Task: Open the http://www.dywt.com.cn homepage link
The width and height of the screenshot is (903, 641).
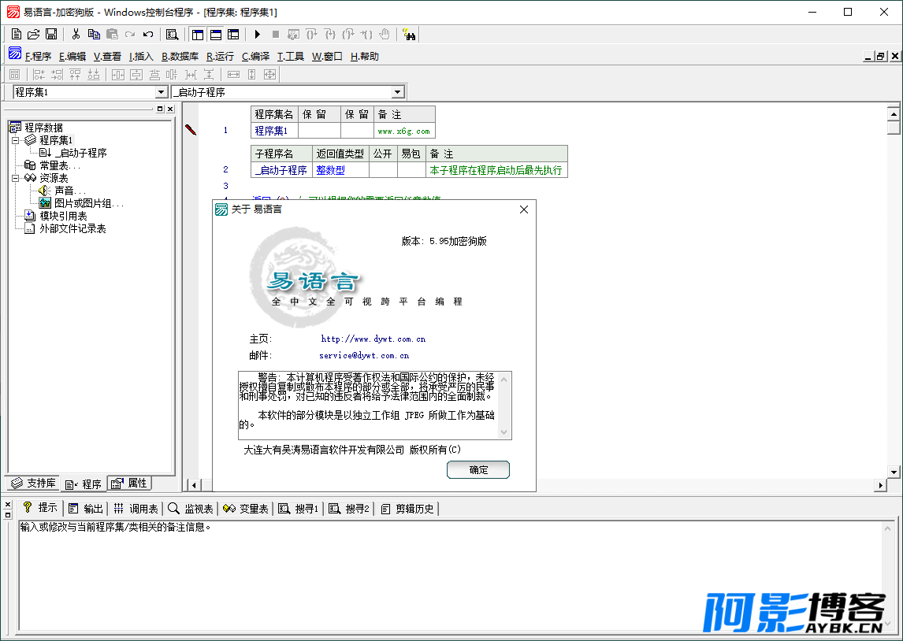Action: [373, 339]
